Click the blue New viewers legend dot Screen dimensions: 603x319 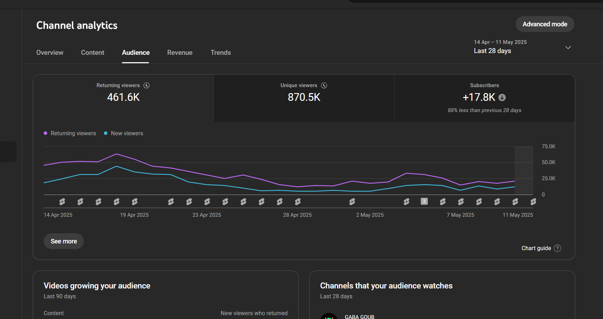pos(106,133)
